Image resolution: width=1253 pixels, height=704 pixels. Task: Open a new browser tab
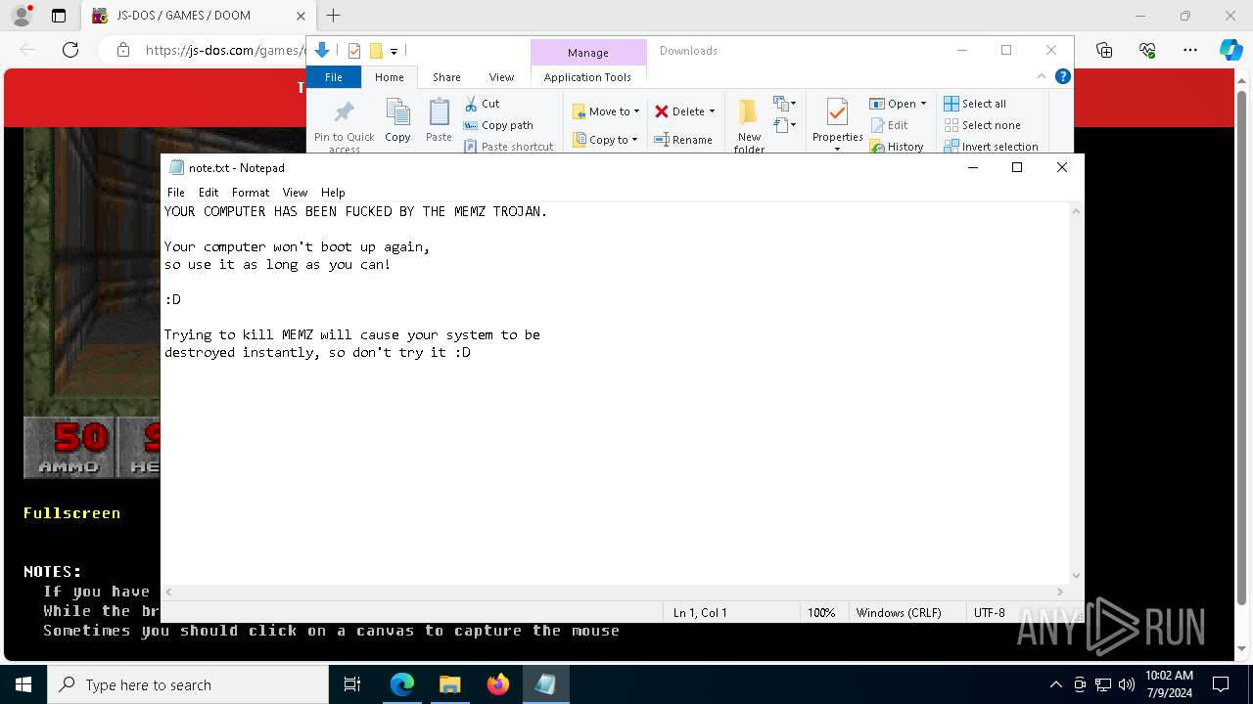(x=334, y=16)
